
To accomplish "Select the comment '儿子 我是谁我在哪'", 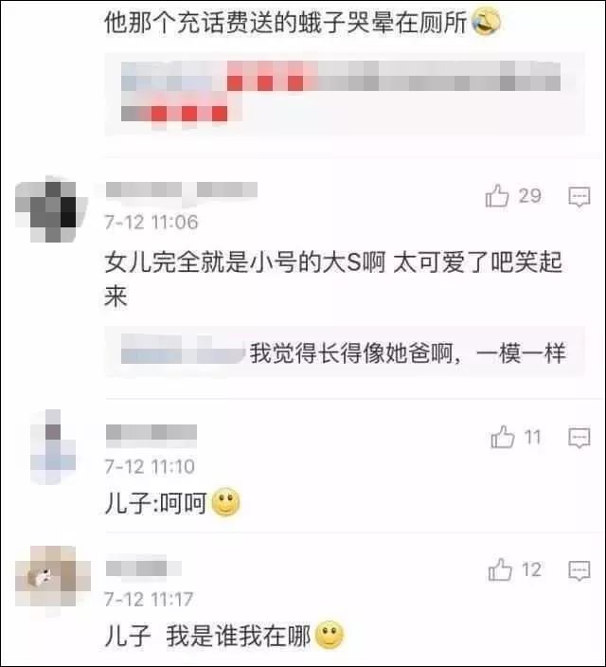I will pos(207,637).
